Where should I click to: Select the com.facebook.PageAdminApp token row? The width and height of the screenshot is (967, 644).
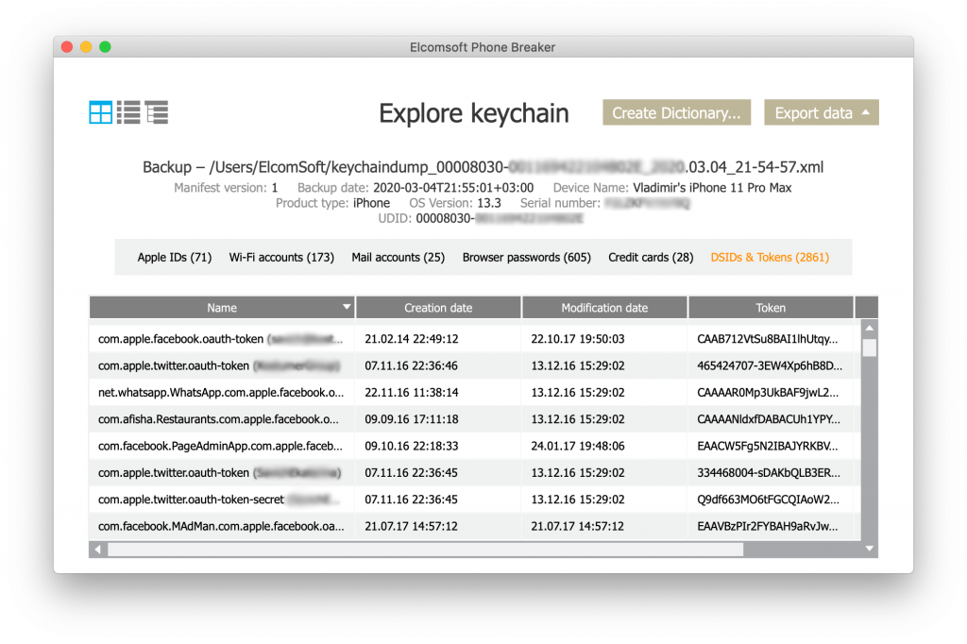[x=222, y=446]
